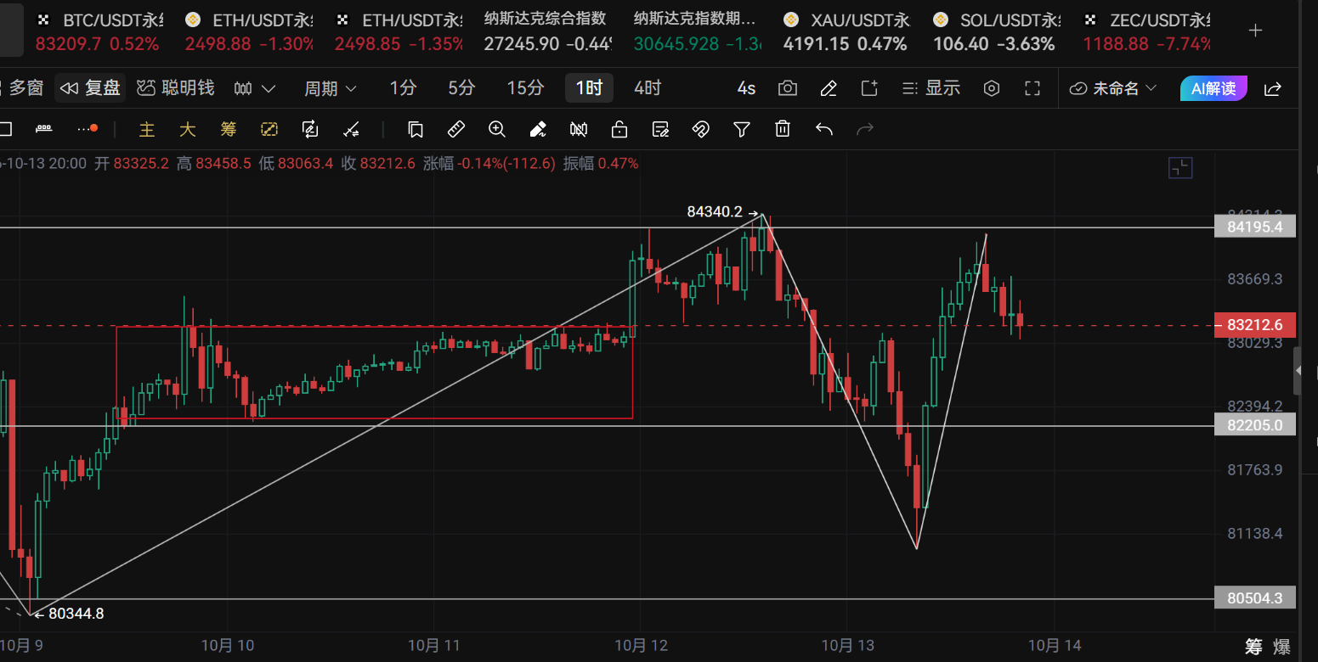The image size is (1318, 662).
Task: Click the 筹 button at bottom right
Action: click(1254, 647)
